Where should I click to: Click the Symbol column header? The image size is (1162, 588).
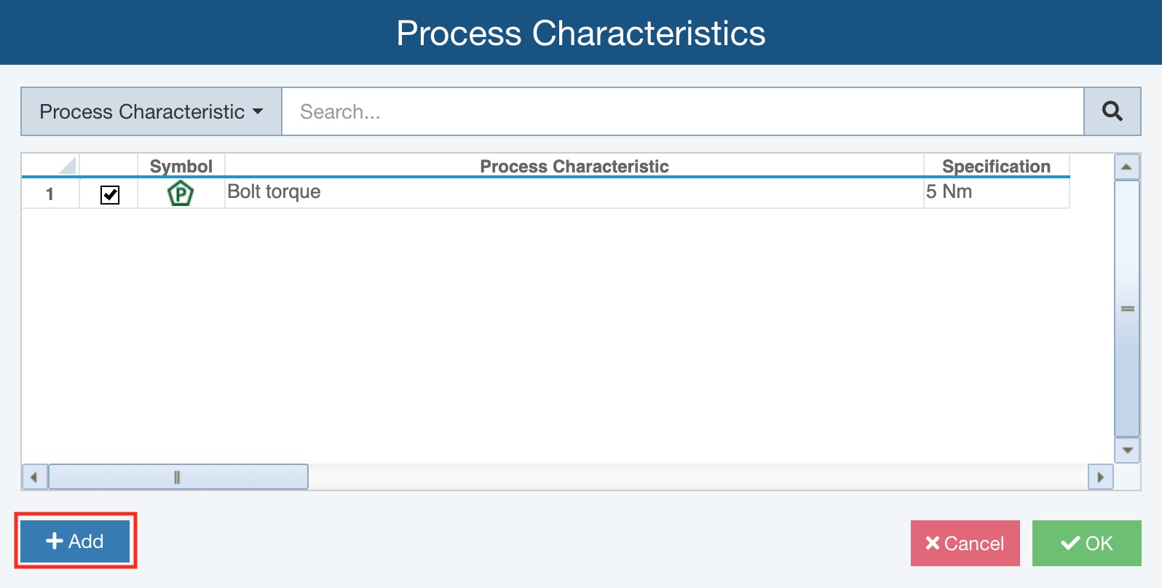click(181, 166)
